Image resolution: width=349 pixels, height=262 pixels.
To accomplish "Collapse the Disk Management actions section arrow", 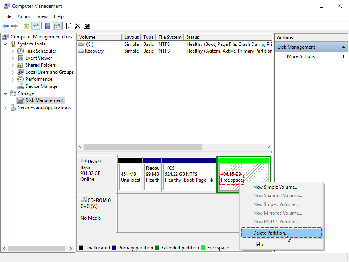I will click(x=343, y=47).
